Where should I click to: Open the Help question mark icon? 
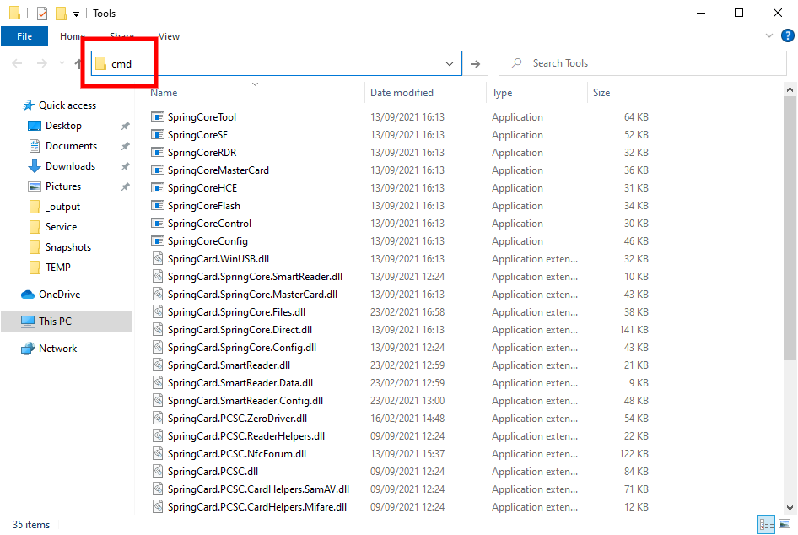point(787,35)
